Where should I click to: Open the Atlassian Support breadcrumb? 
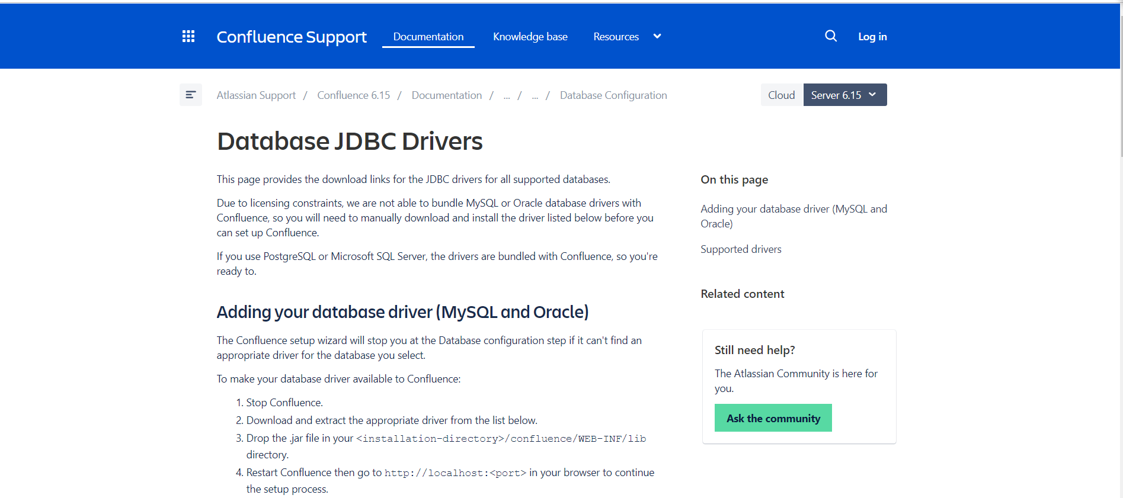pos(256,95)
